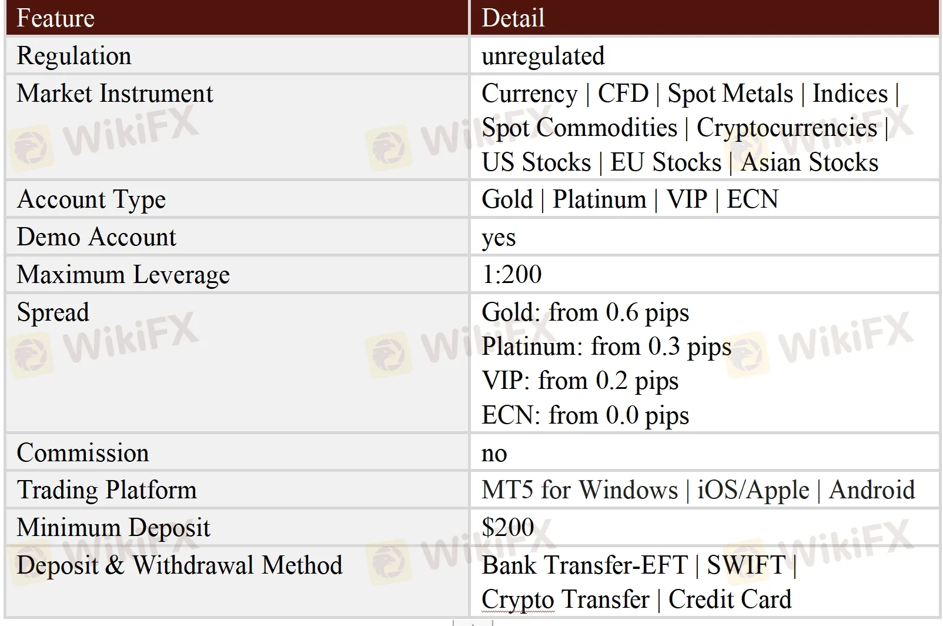This screenshot has height=626, width=943.
Task: Click 'ECN: from 0.0 pips' line
Action: pos(585,415)
